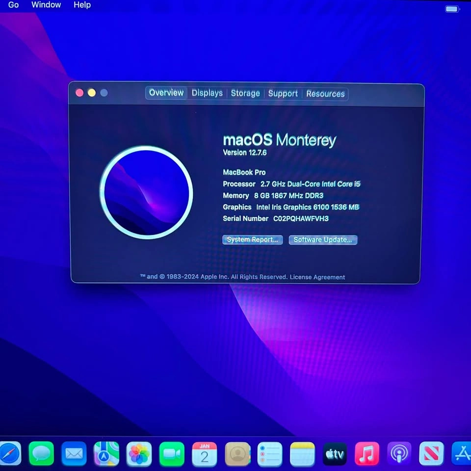Check battery status icon in menu bar
Image resolution: width=471 pixels, height=471 pixels.
click(x=452, y=9)
